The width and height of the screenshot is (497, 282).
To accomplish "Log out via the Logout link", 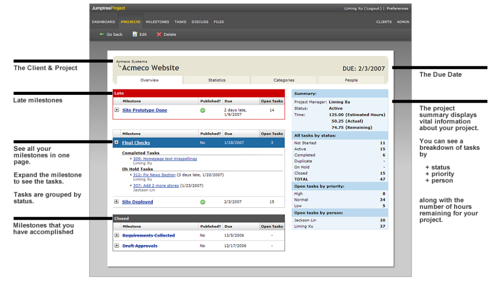I will 373,9.
